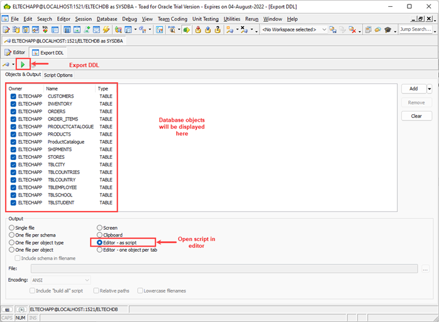Image resolution: width=439 pixels, height=322 pixels.
Task: Open the Utilities menu
Action: point(232,19)
